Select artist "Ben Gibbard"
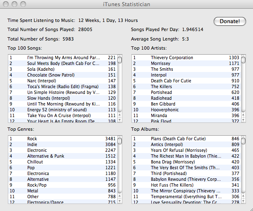This screenshot has height=211, width=253. tap(186, 104)
